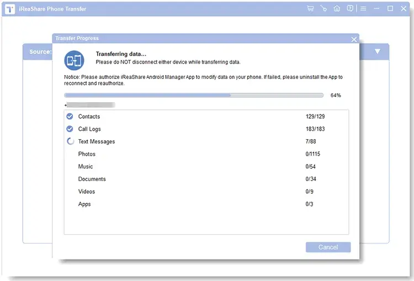Open the help feedback icon
Viewport: 414px width, 281px height.
pos(350,9)
